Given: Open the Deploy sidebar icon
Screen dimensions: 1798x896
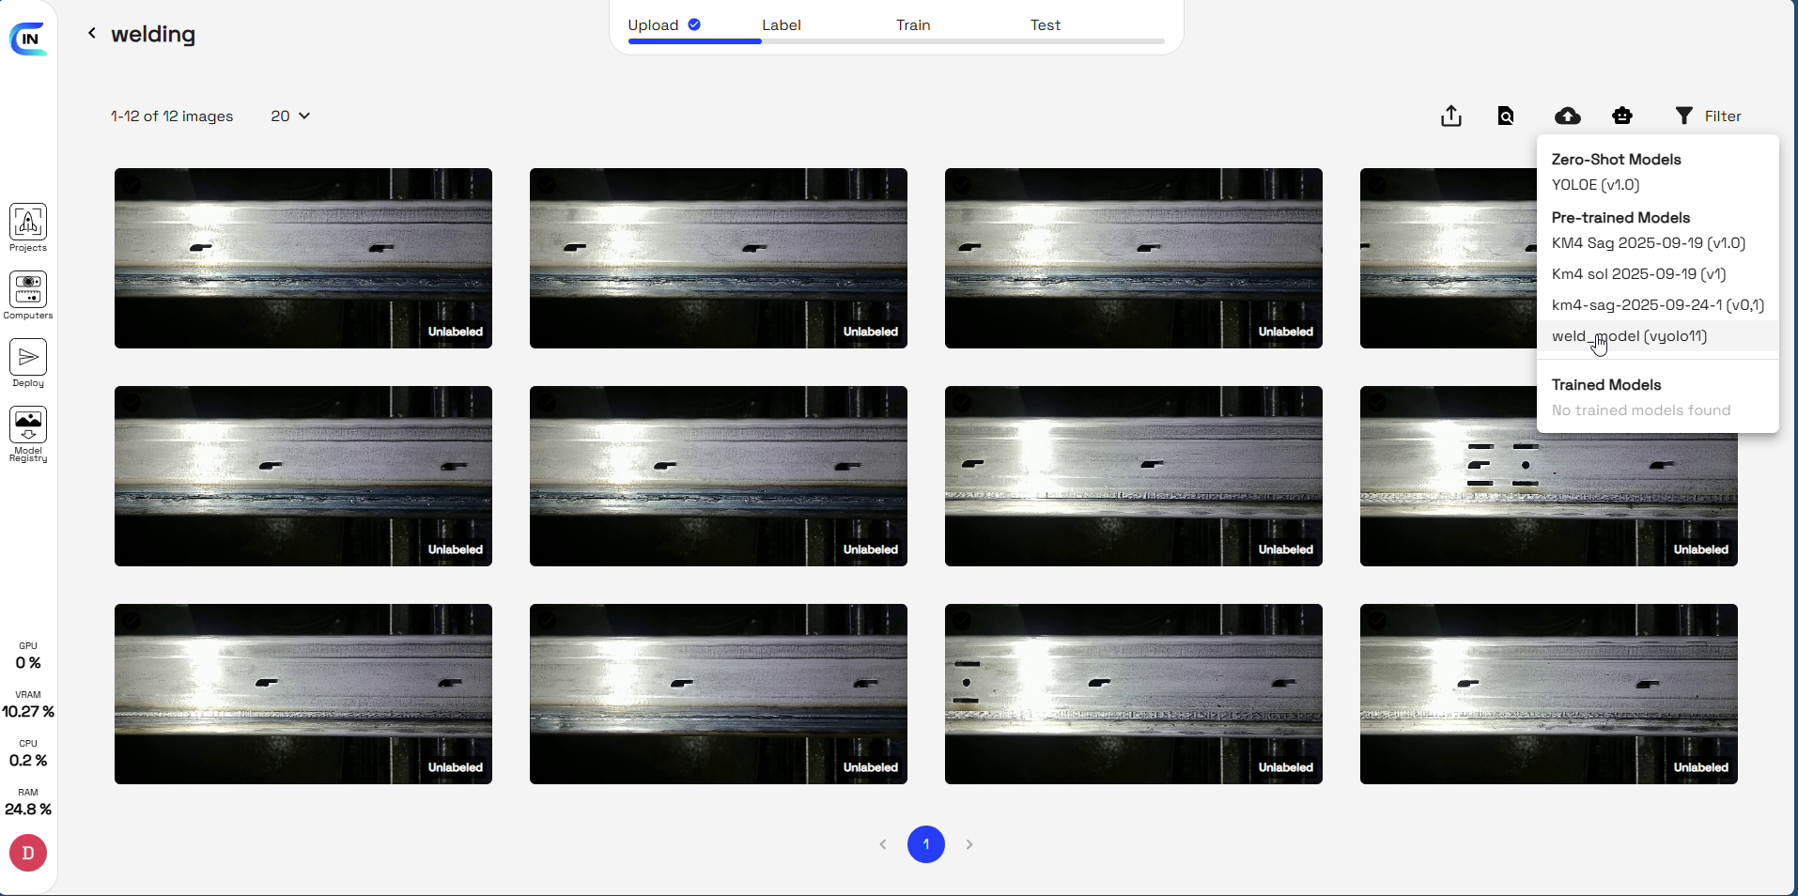Looking at the screenshot, I should tap(28, 359).
